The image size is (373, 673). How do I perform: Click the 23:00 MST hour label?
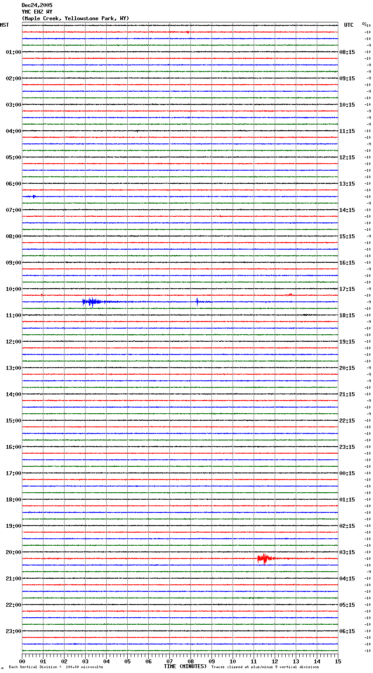pyautogui.click(x=14, y=631)
